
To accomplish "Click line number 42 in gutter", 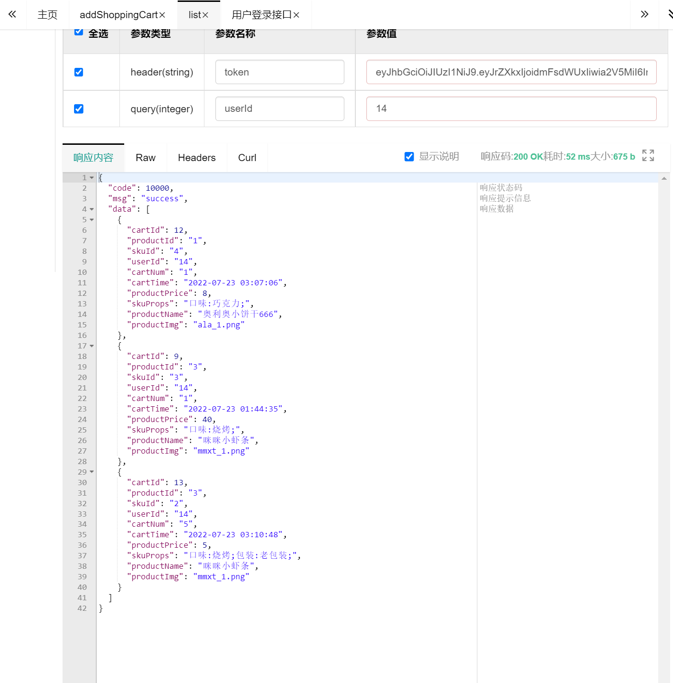I will (82, 608).
